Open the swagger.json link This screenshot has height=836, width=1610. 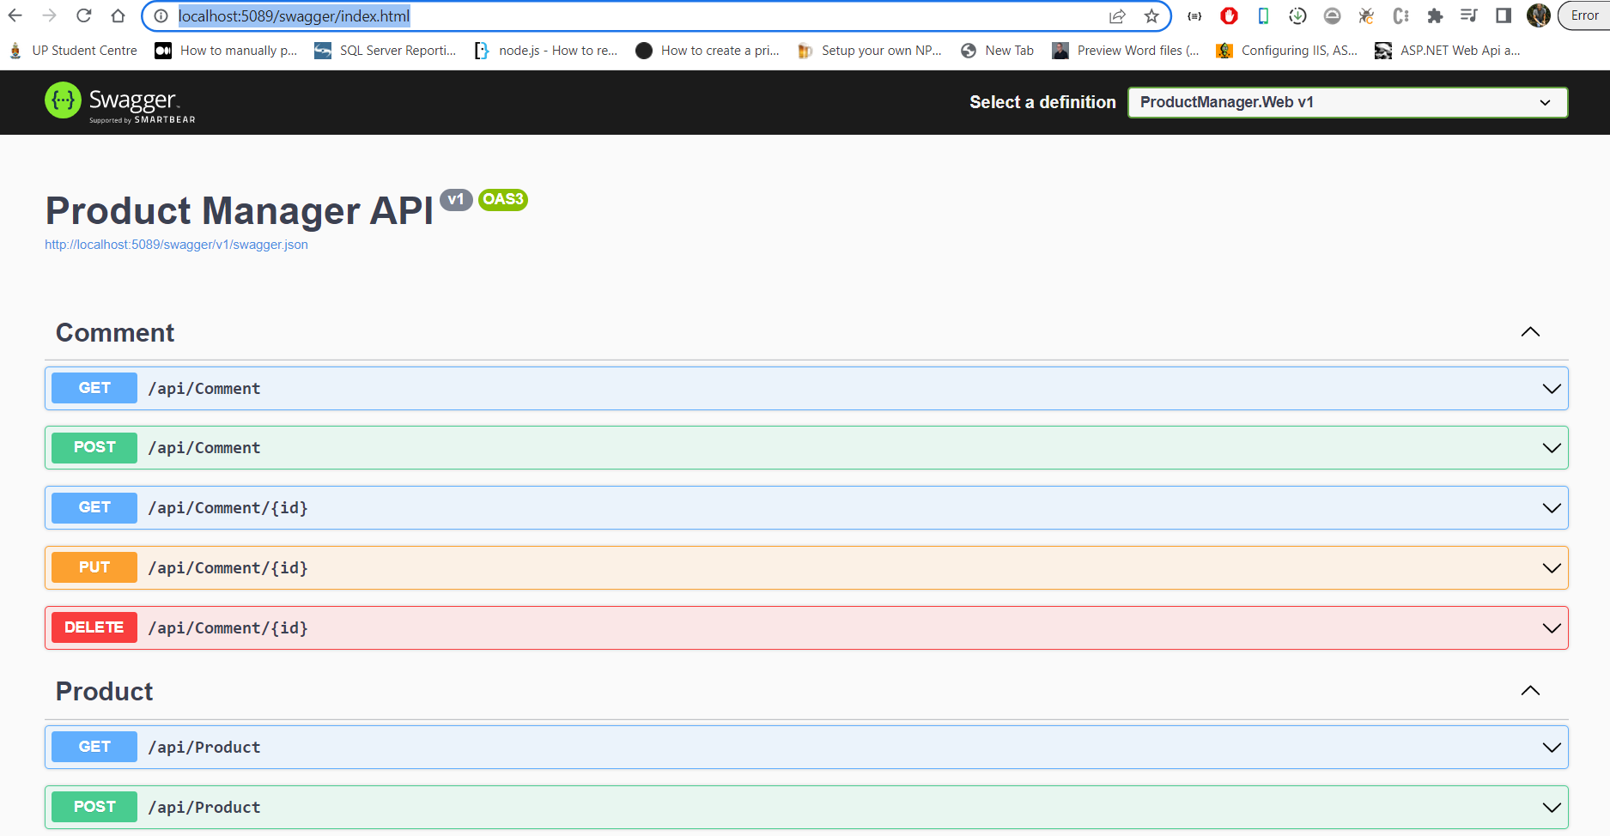[176, 245]
